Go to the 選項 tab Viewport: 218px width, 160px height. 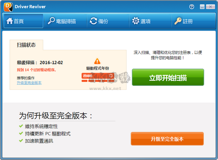click(150, 21)
